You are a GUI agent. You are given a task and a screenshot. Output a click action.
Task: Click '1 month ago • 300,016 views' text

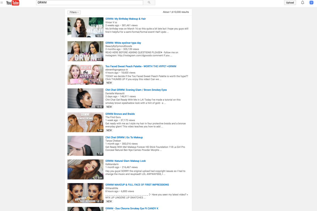pyautogui.click(x=121, y=144)
